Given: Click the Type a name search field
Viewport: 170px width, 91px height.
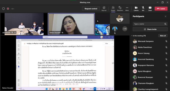Looking at the screenshot, I should point(150,24).
